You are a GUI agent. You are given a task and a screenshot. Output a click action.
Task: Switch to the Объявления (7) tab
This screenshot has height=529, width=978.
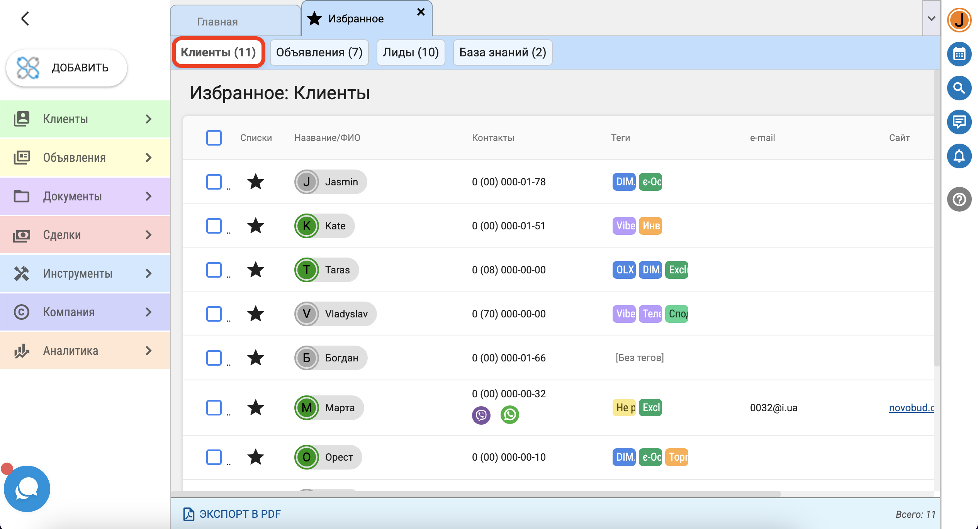(319, 52)
